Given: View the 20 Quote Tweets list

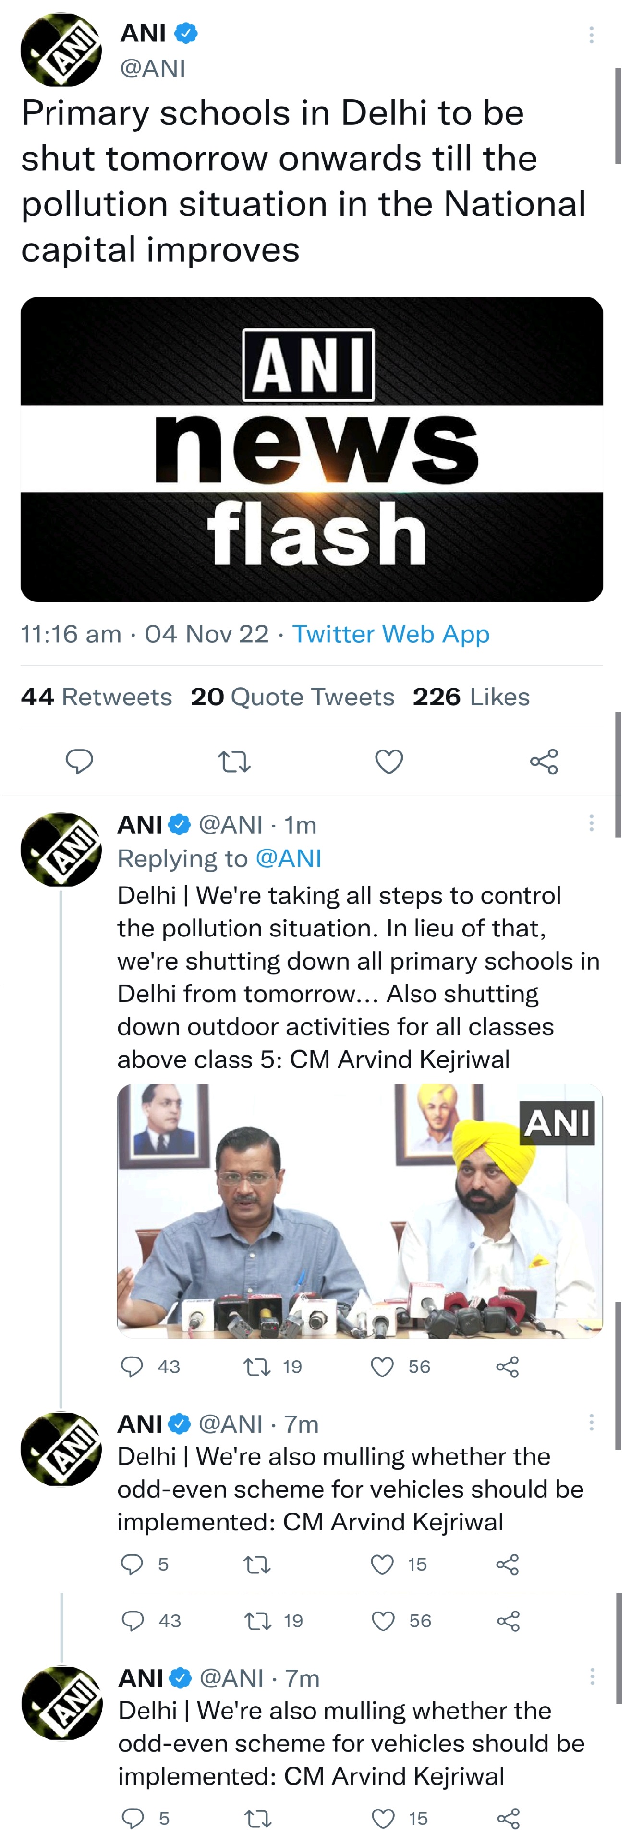Looking at the screenshot, I should coord(292,697).
